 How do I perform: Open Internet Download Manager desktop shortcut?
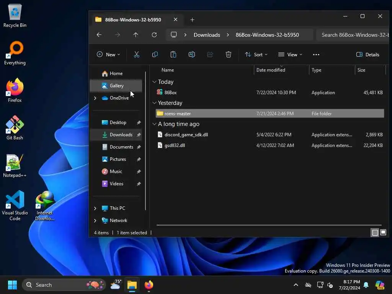(45, 206)
